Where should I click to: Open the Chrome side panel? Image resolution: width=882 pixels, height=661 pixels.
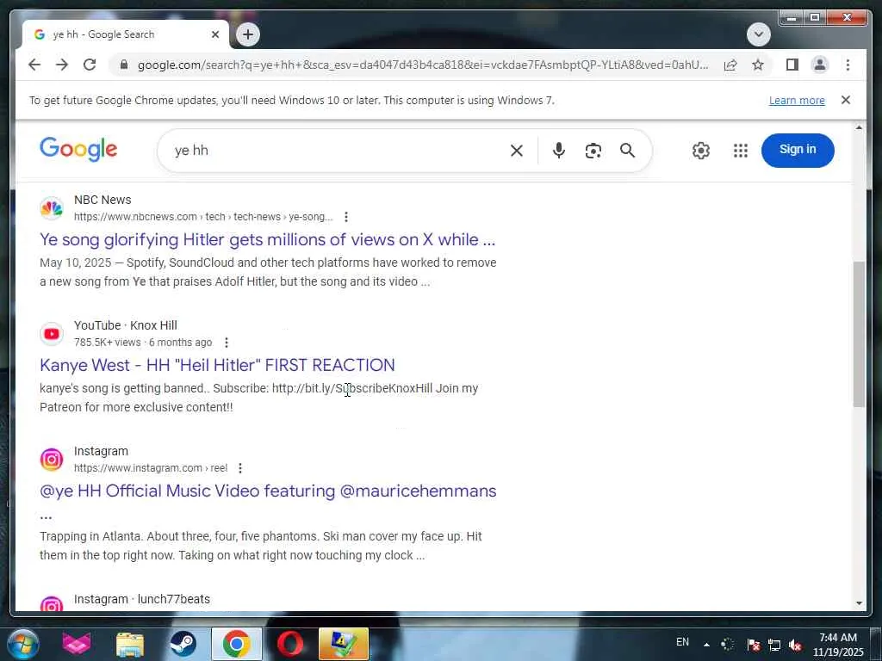point(792,65)
